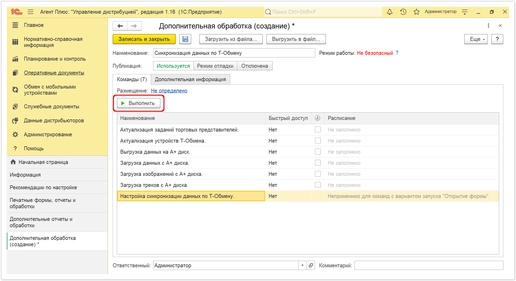Select row Выгрузка данных на А+ диск
This screenshot has height=281, width=516.
(x=308, y=152)
